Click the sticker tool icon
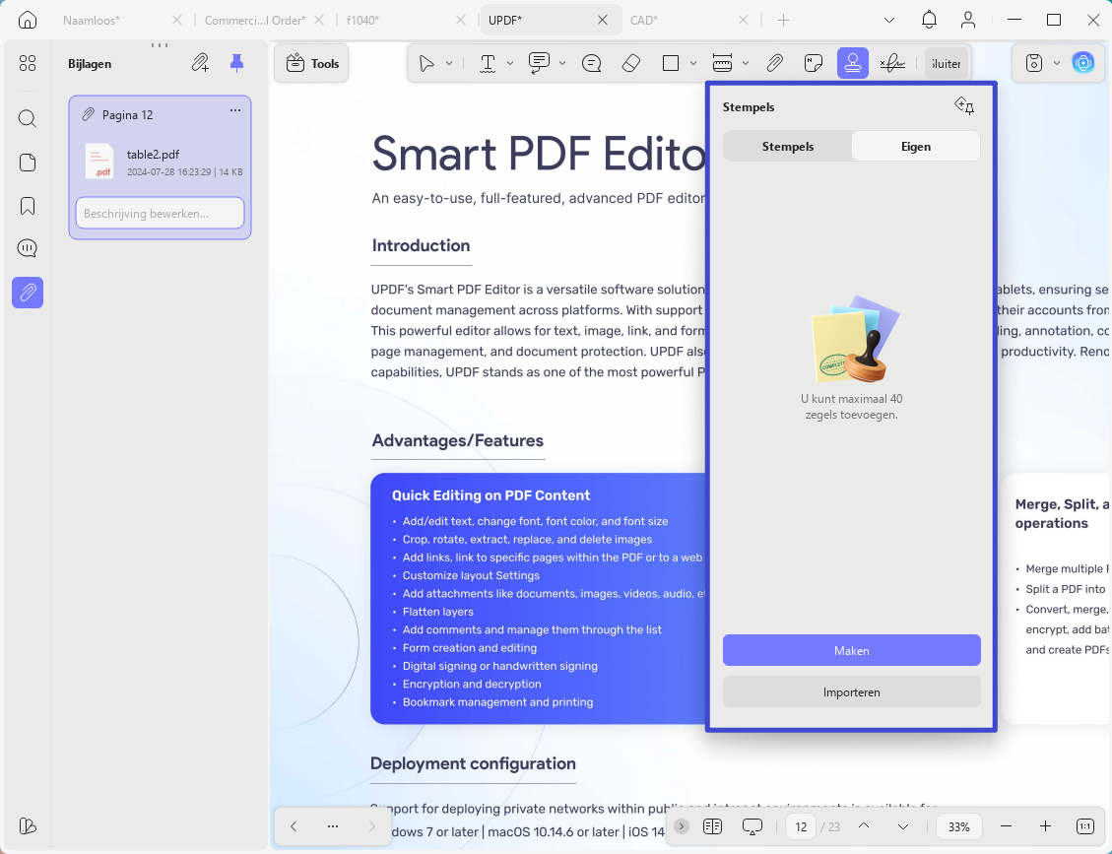1112x854 pixels. tap(814, 64)
